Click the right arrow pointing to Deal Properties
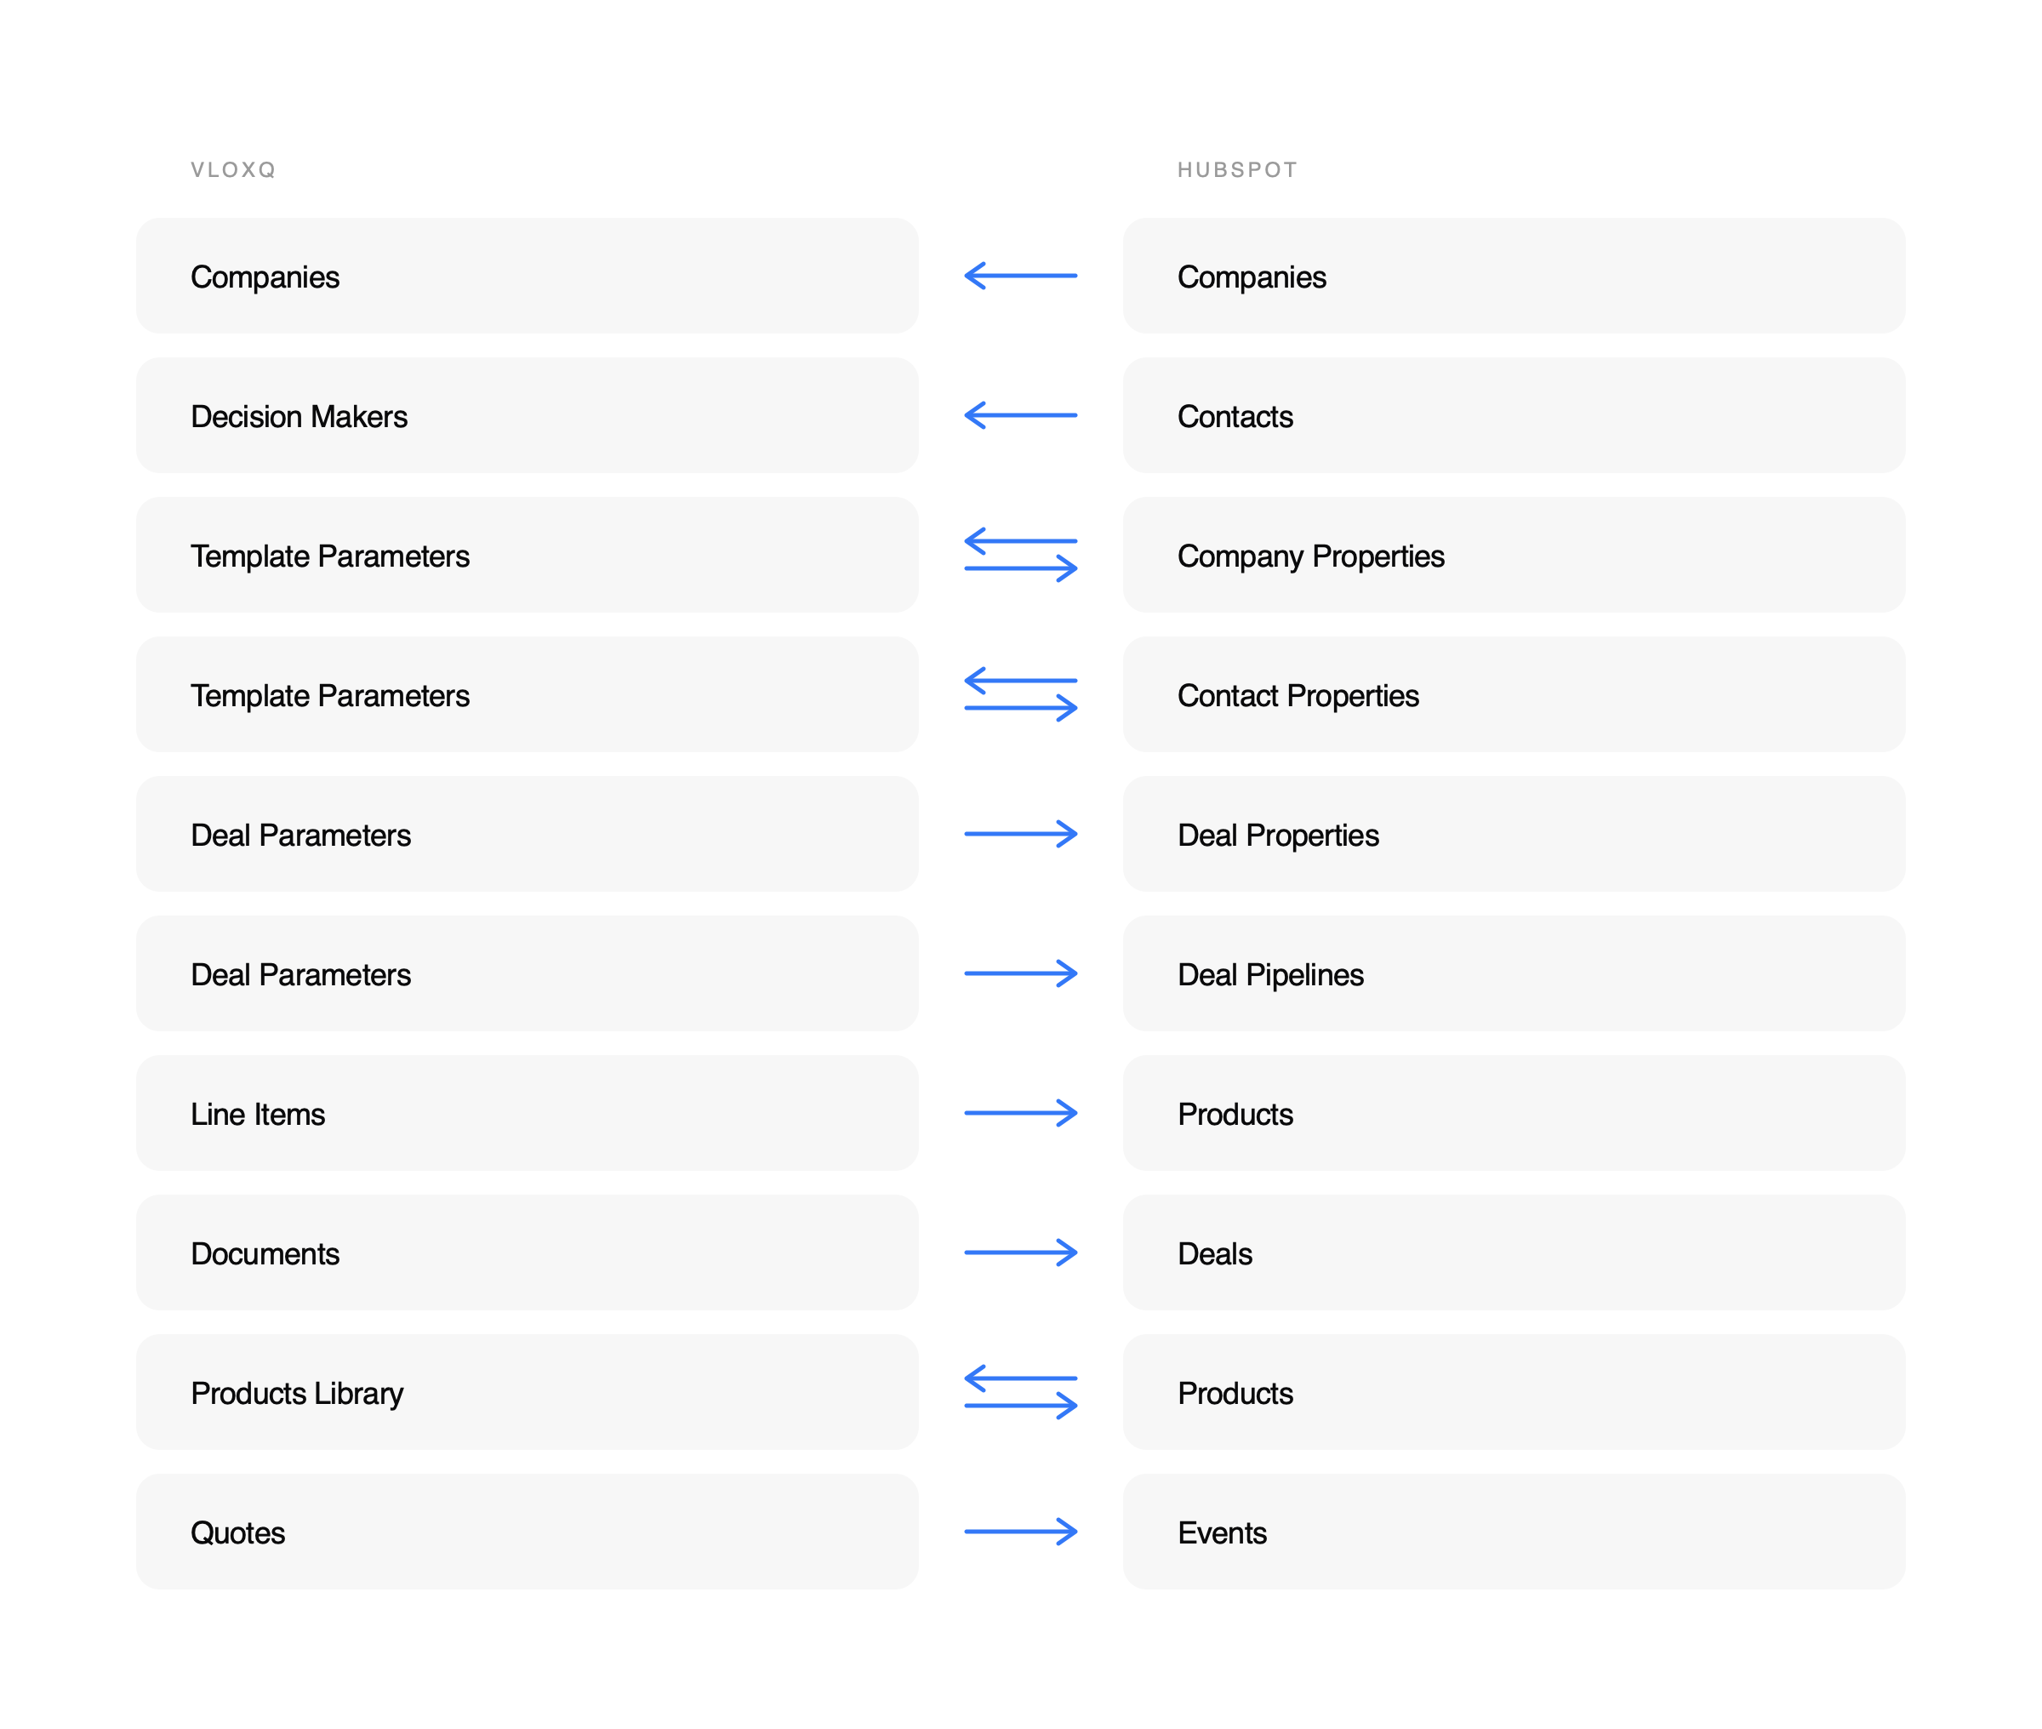This screenshot has height=1729, width=2042. point(1020,834)
